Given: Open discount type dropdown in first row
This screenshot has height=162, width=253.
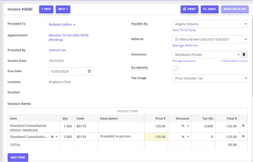Looking at the screenshot, I should [x=188, y=126].
